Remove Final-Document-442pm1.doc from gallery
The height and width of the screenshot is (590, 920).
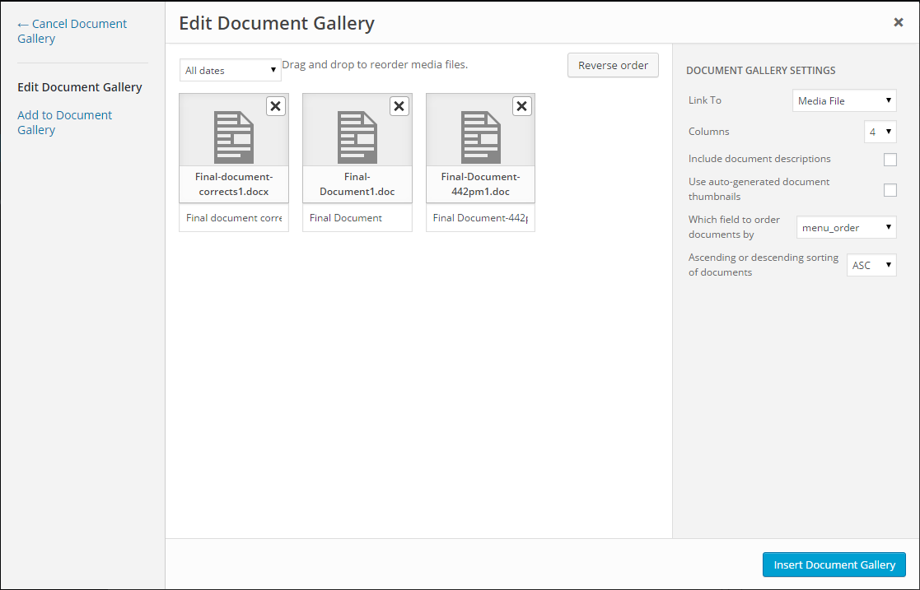pyautogui.click(x=522, y=106)
